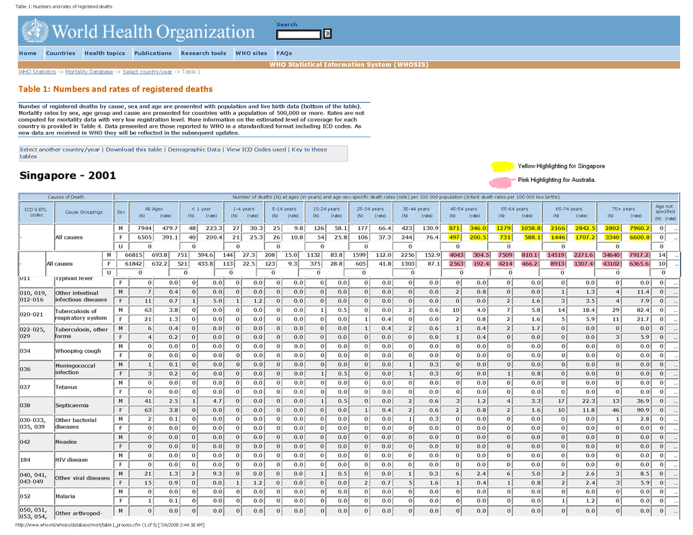693x535 pixels.
Task: Open the FAQs navigation item
Action: pos(284,53)
